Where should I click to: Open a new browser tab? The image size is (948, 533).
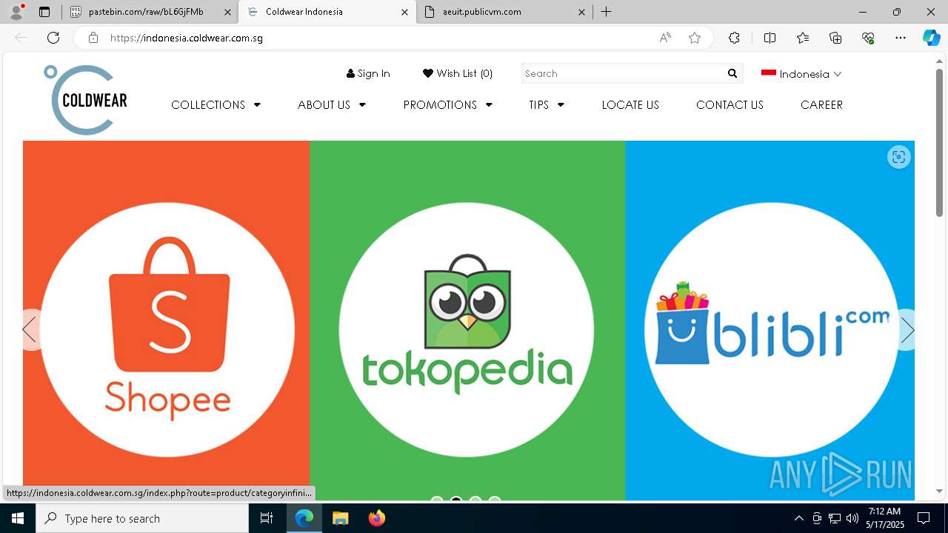(606, 12)
